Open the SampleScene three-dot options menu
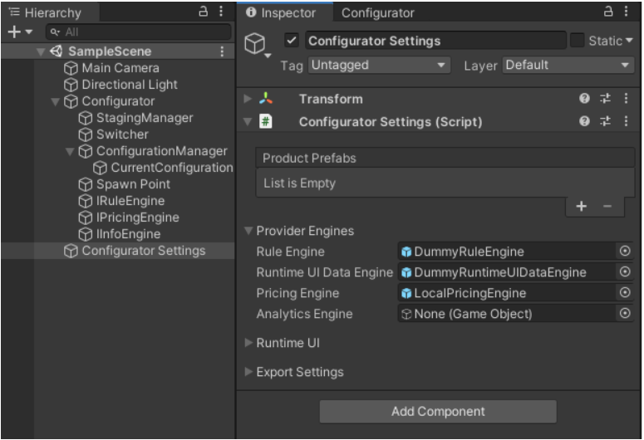 click(x=222, y=51)
